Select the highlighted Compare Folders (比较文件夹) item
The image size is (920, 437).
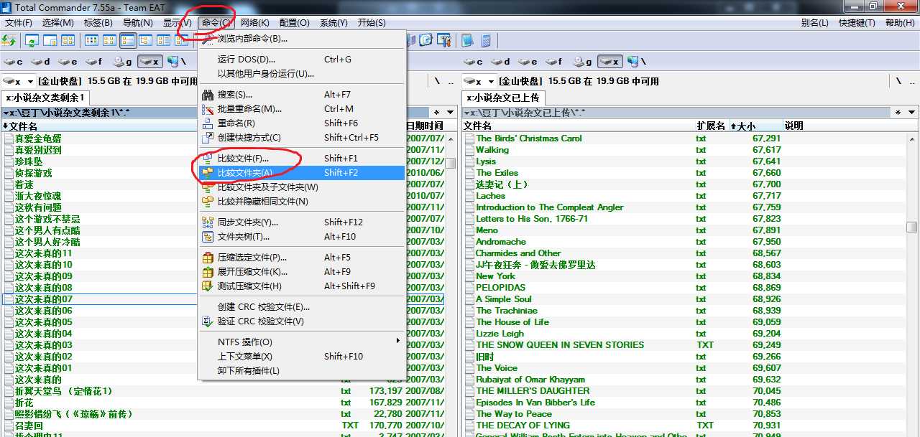302,173
